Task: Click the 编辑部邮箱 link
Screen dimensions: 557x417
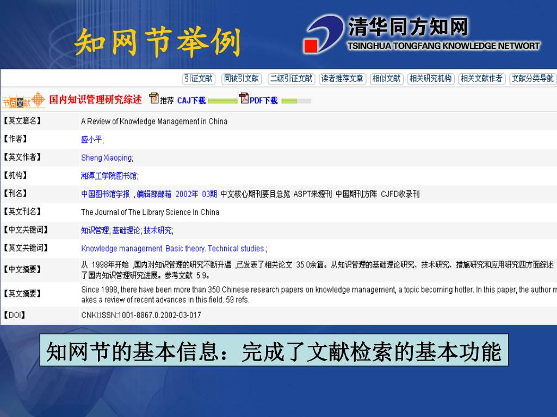Action: tap(154, 194)
